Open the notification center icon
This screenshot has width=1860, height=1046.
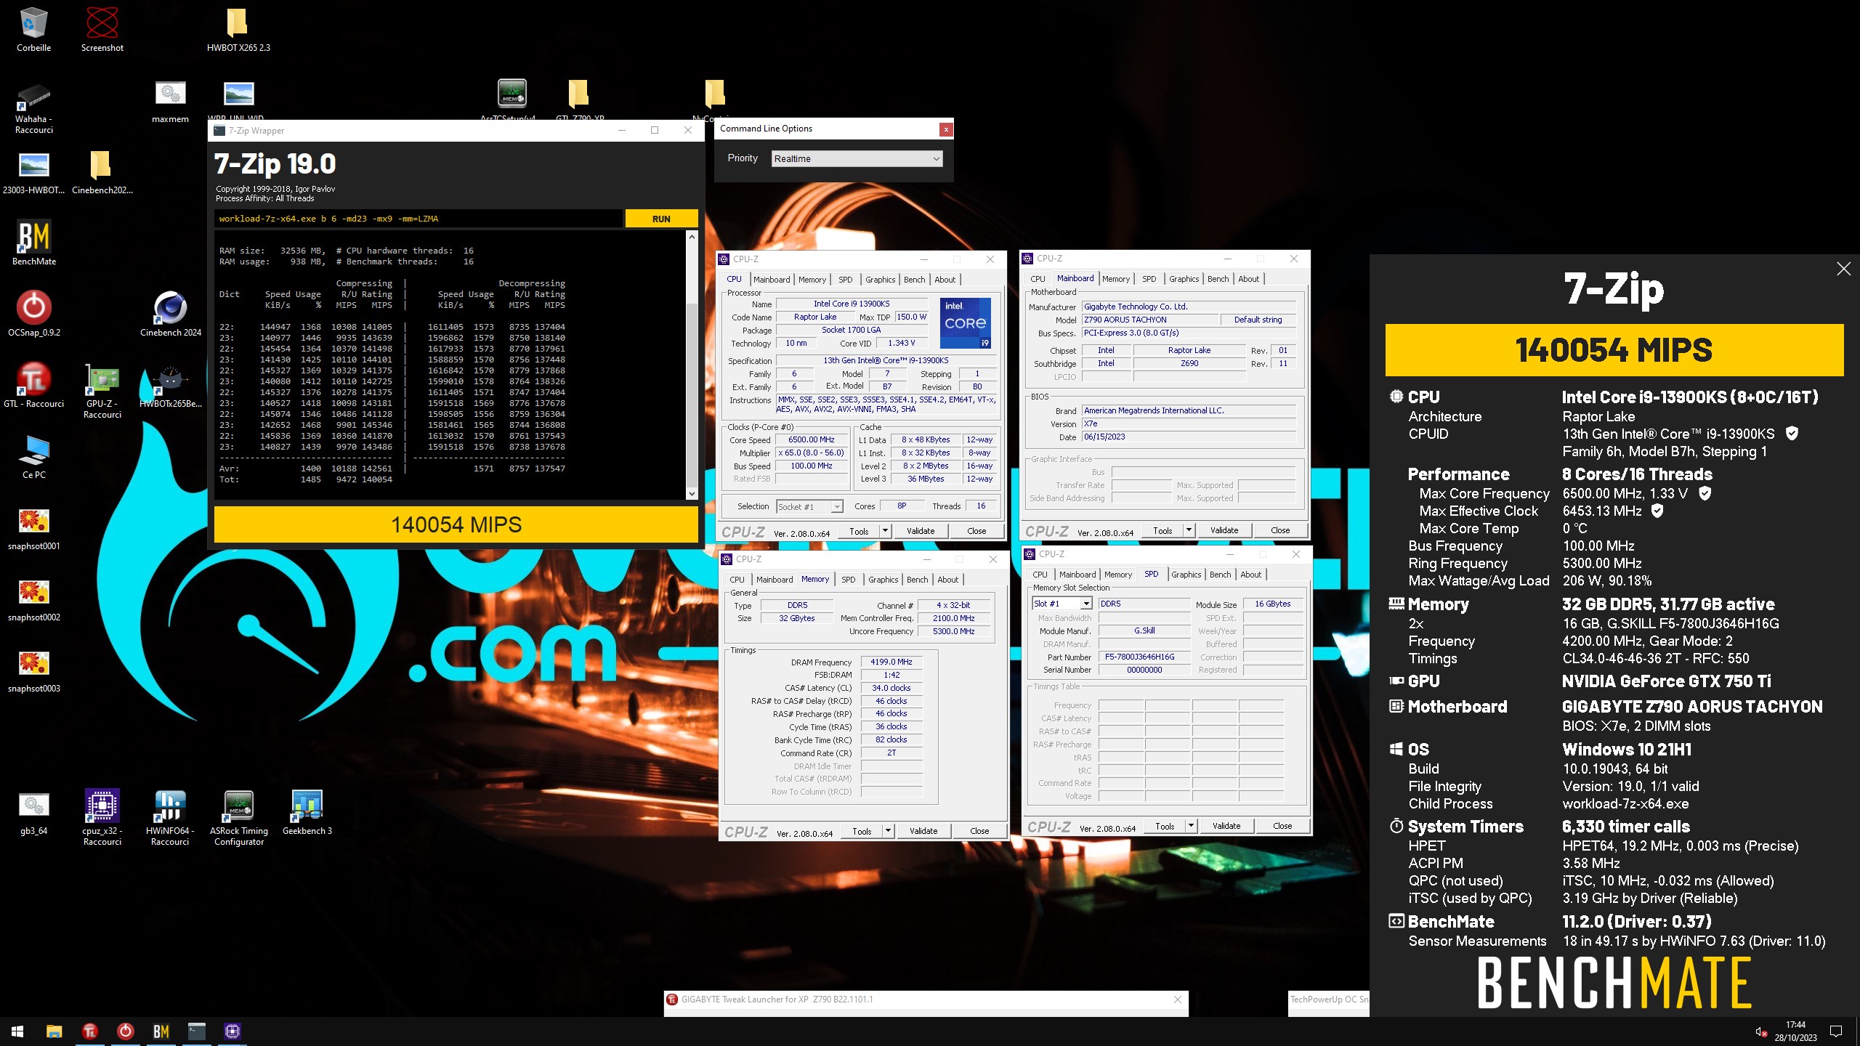click(1836, 1031)
